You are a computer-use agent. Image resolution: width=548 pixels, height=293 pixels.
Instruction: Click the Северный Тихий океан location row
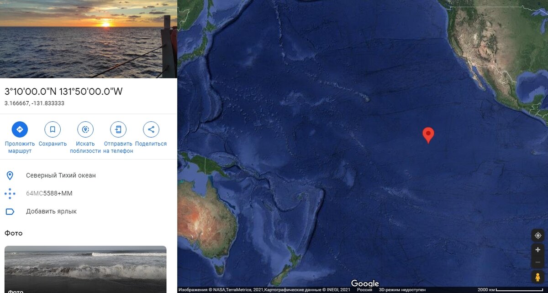89,175
